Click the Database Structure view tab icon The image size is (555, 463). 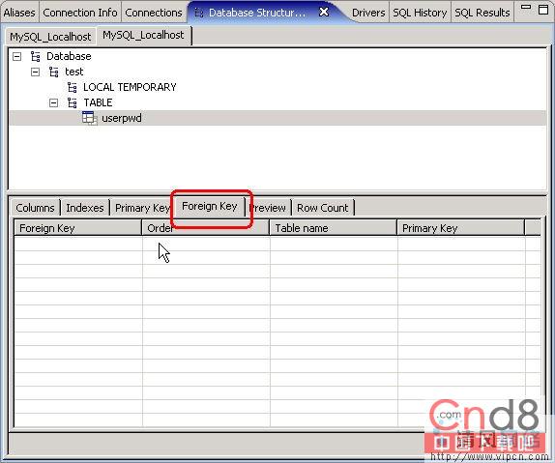pyautogui.click(x=199, y=14)
